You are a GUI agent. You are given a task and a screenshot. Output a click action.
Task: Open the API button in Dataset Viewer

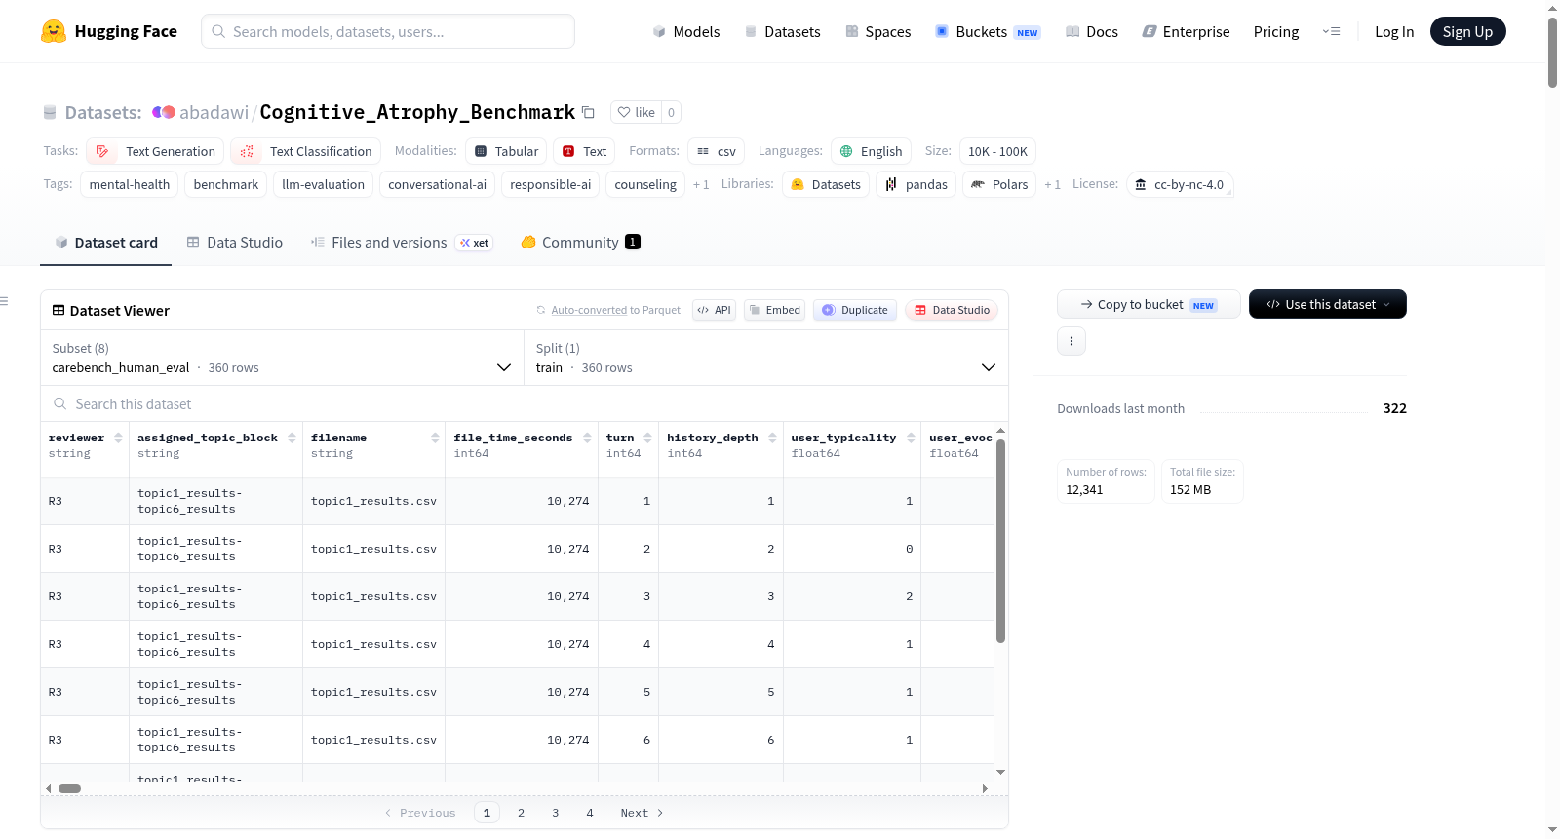click(x=714, y=310)
